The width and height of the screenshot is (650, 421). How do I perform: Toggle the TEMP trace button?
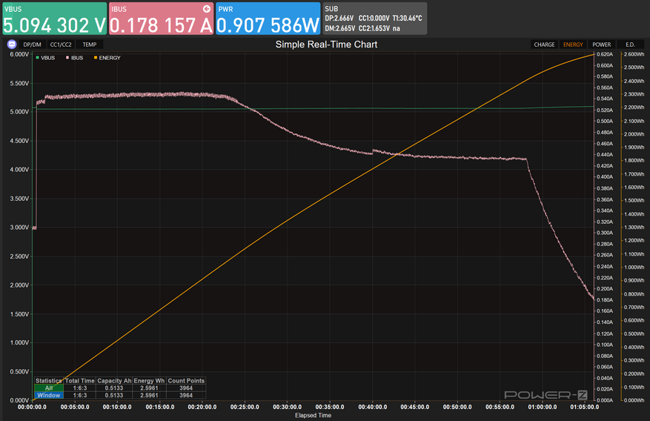(90, 44)
